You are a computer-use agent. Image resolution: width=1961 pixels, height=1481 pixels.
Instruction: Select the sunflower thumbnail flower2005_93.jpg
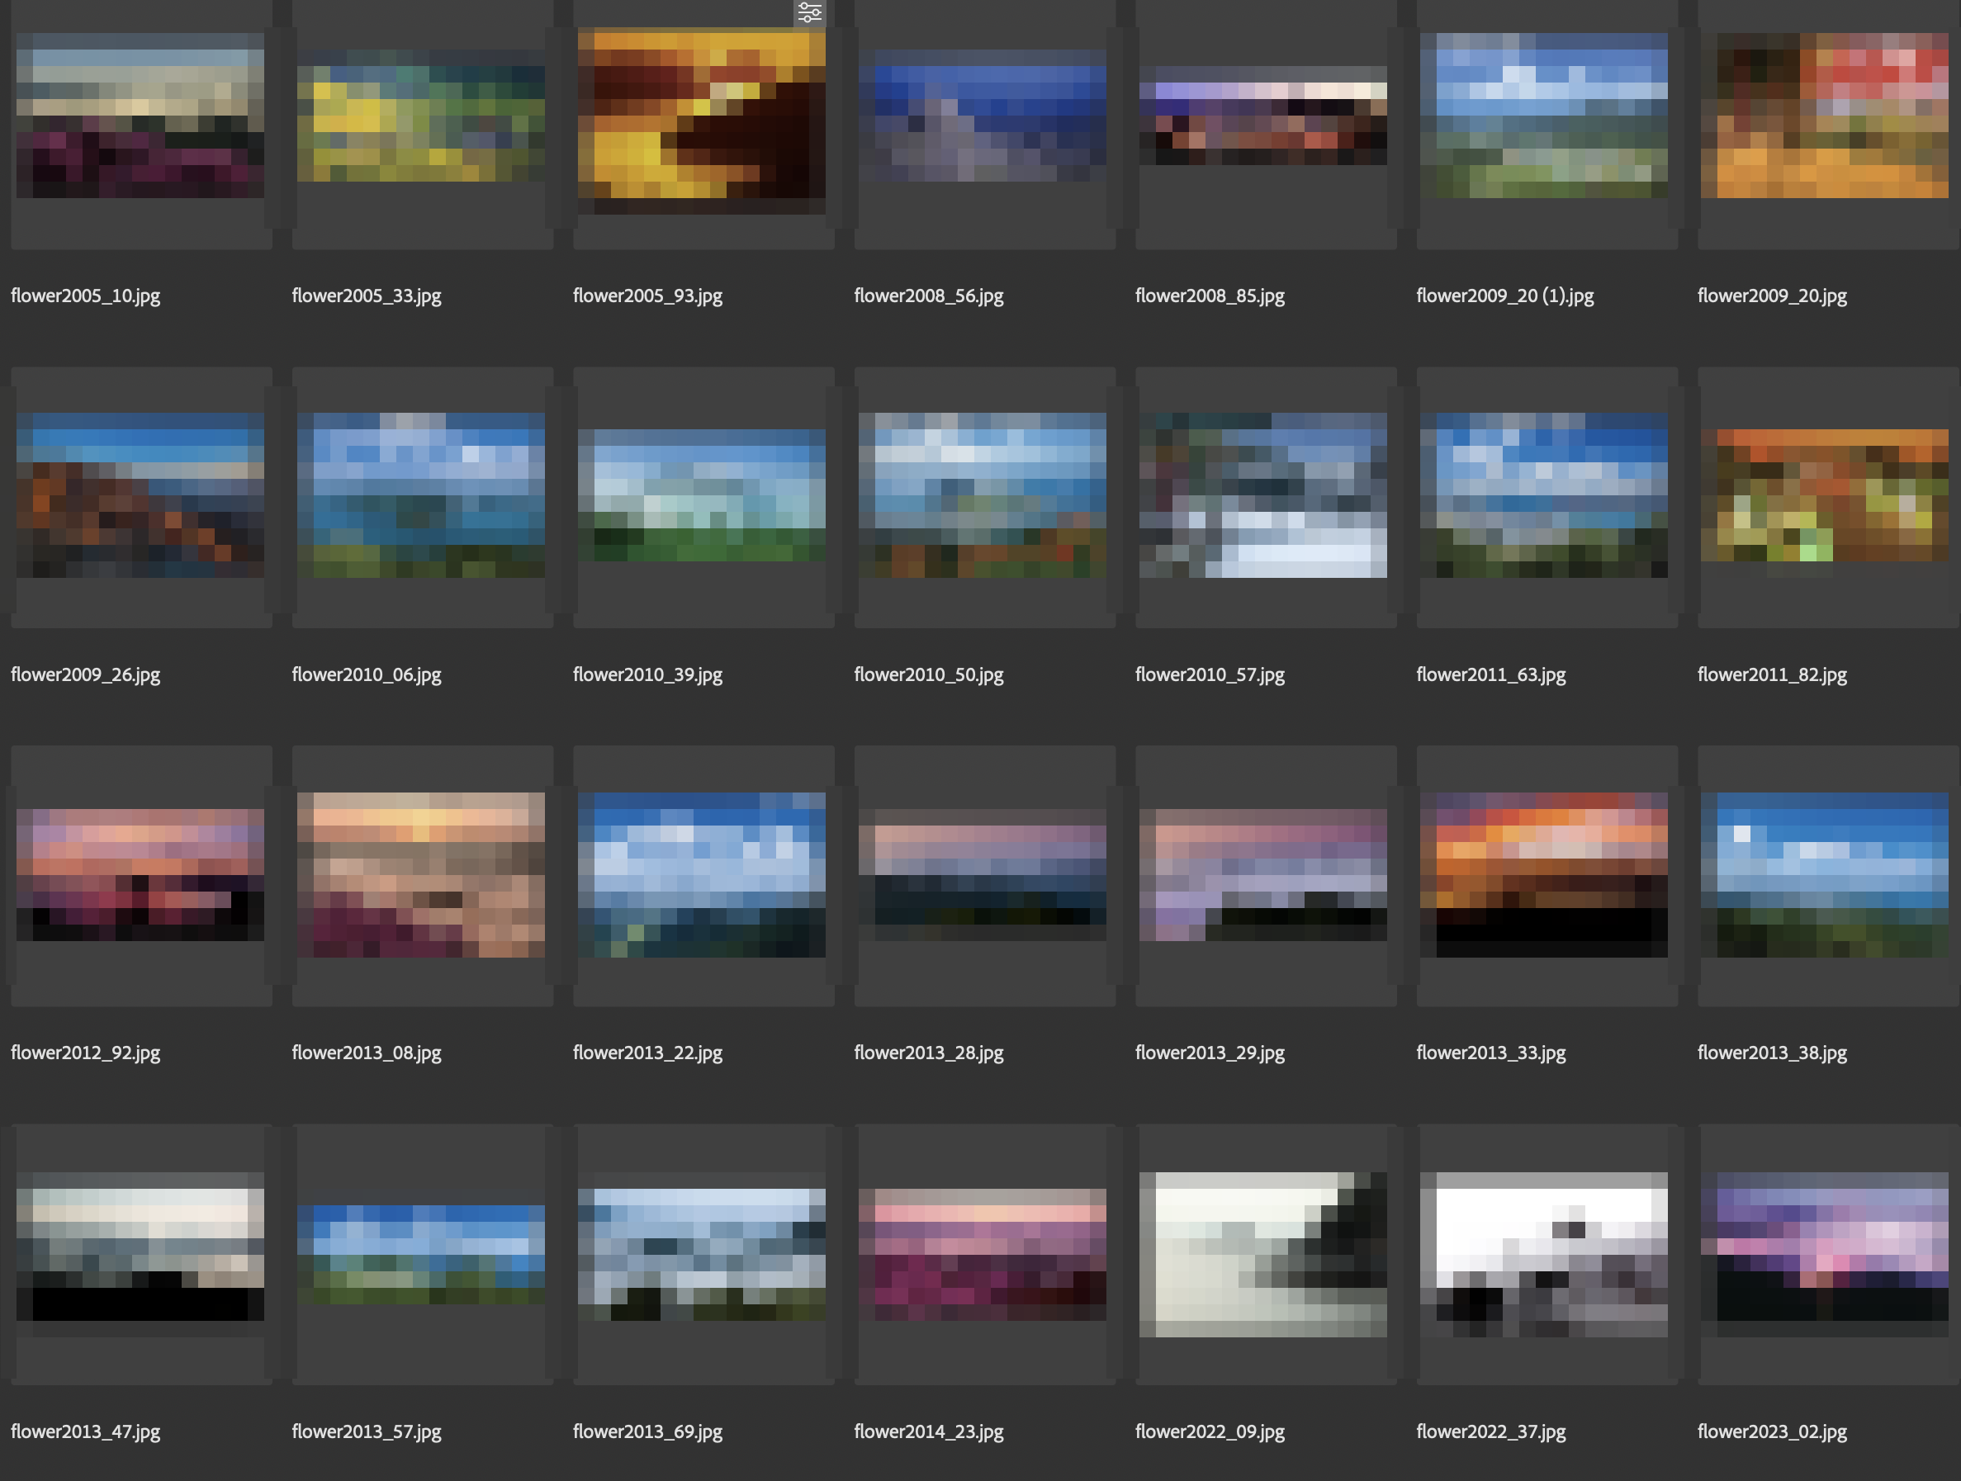701,120
